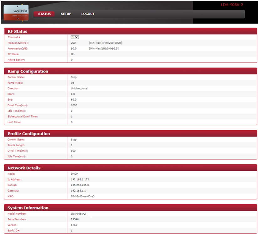Viewport: 258px width, 234px height.
Task: Click the IP address 192.168.1.173
Action: click(80, 179)
